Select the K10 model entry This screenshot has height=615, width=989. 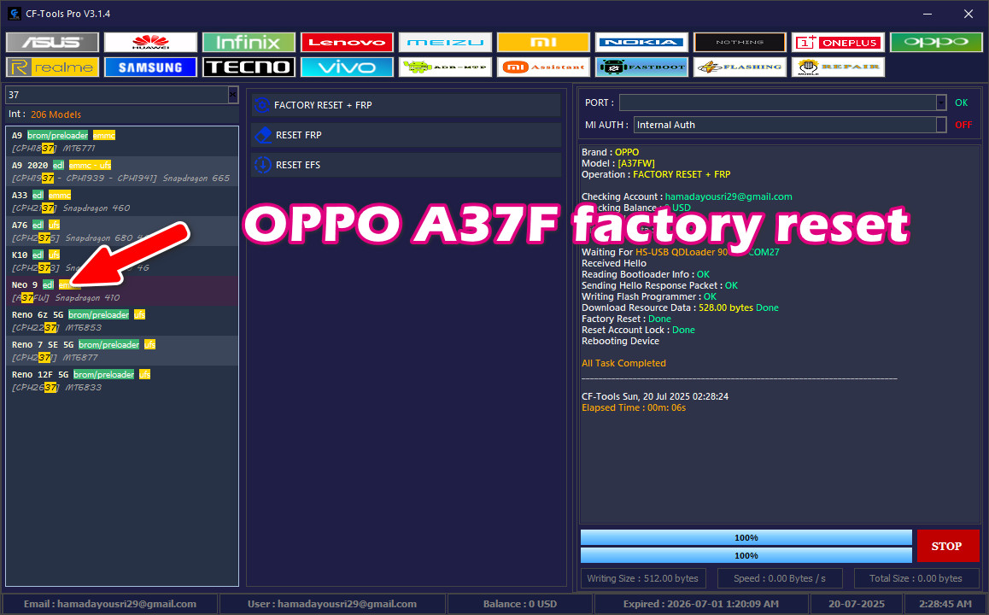122,261
